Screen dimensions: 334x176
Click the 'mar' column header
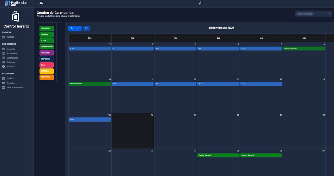132,38
